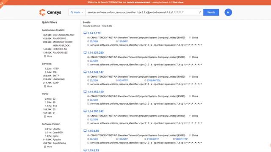Screen dimensions: 271x152
Task: Open 9100/HTTP service of host 1.15.6.50
Action: point(153,139)
